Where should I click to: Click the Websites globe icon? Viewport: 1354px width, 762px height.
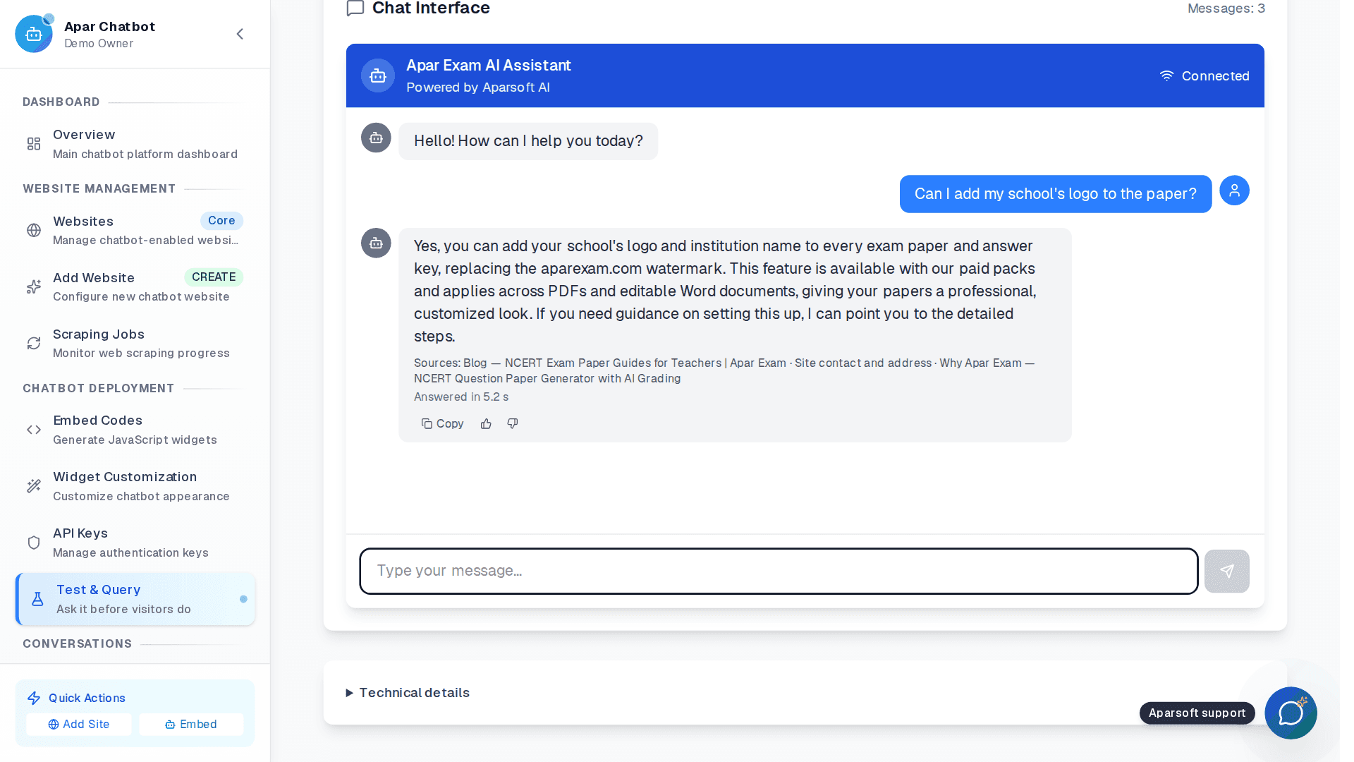tap(34, 230)
